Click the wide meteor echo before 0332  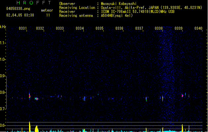click(x=36, y=98)
